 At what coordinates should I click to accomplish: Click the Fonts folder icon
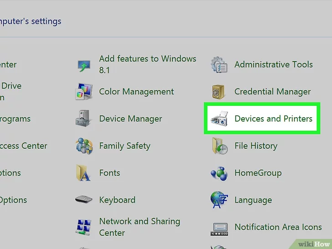tap(84, 173)
